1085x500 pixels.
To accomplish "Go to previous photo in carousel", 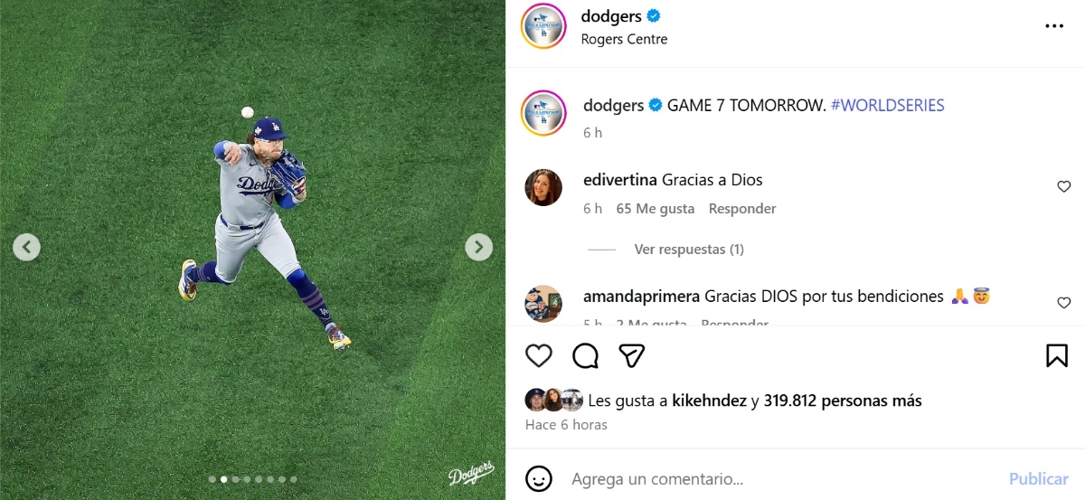I will 27,247.
